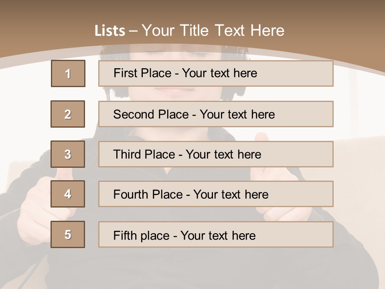The image size is (385, 289).
Task: Click the number 3 box
Action: pos(68,154)
